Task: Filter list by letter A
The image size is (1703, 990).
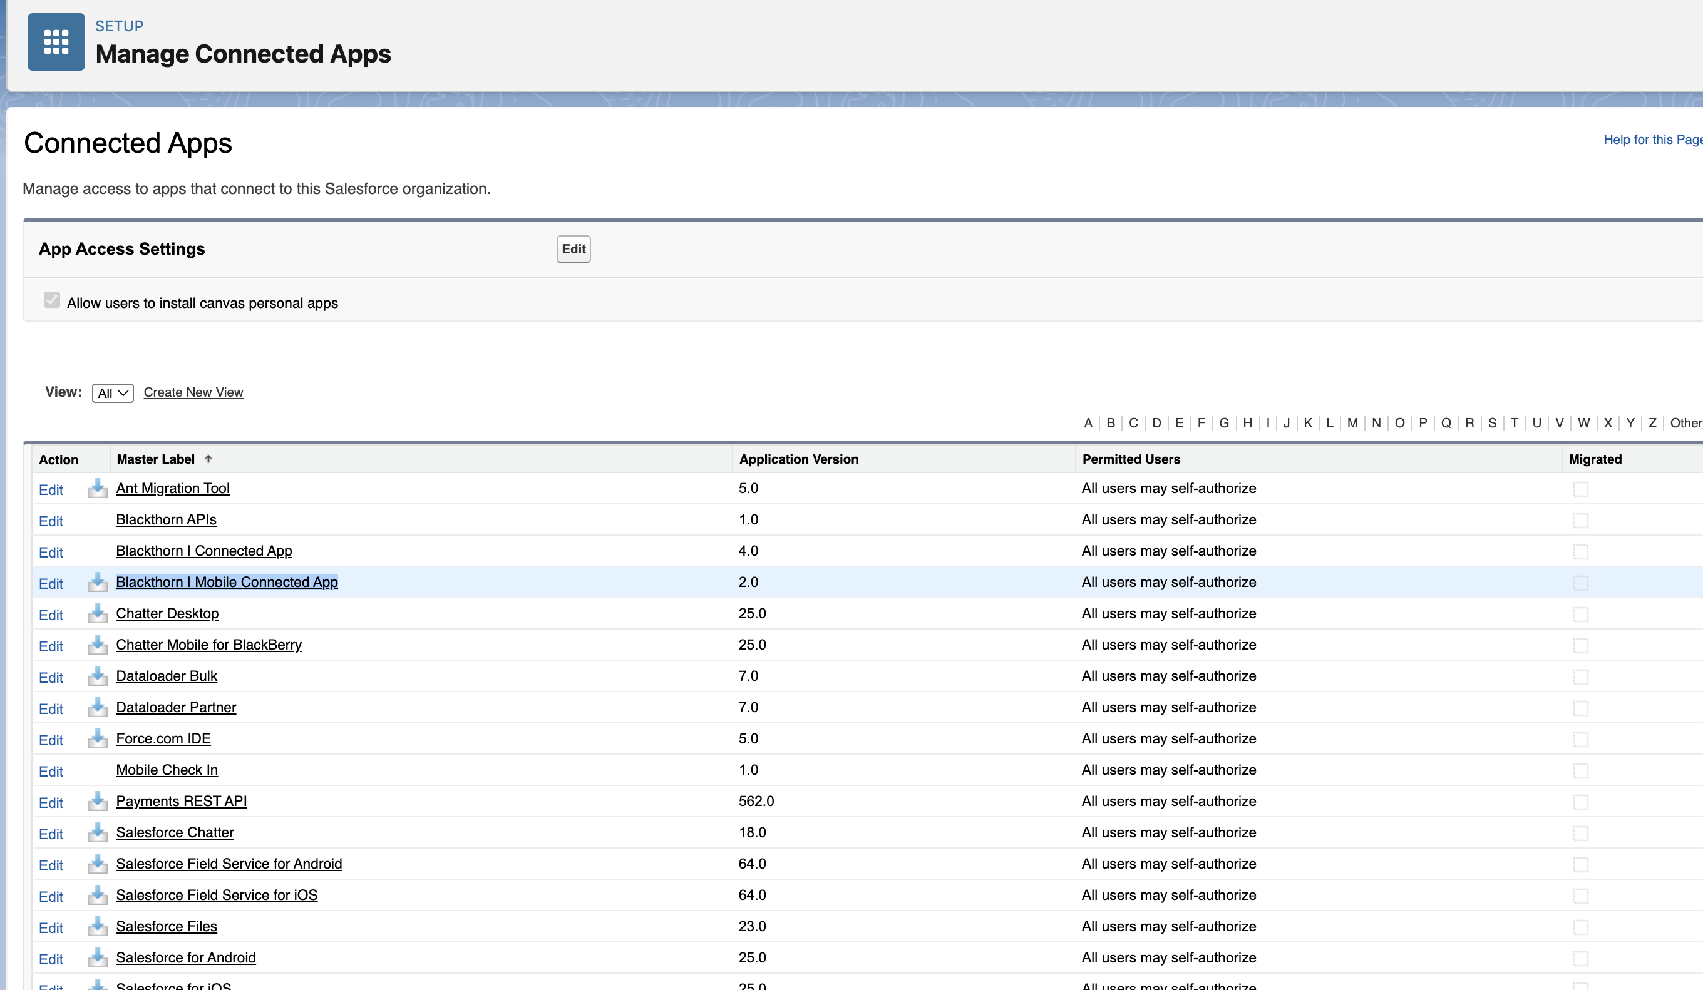Action: point(1088,423)
